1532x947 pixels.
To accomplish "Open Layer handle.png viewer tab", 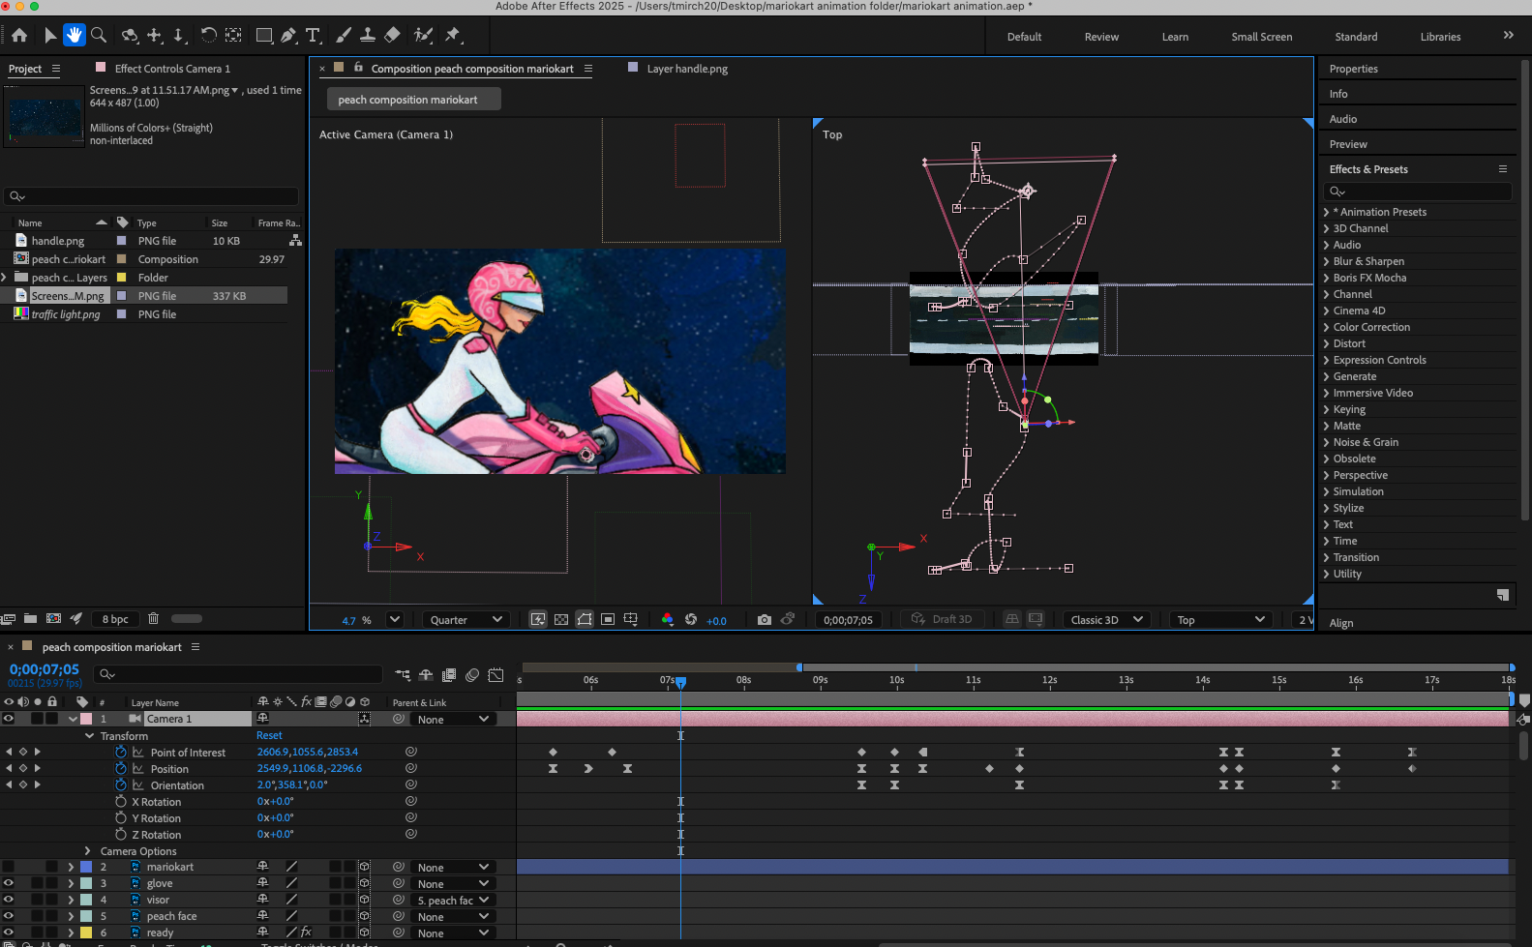I will [687, 69].
